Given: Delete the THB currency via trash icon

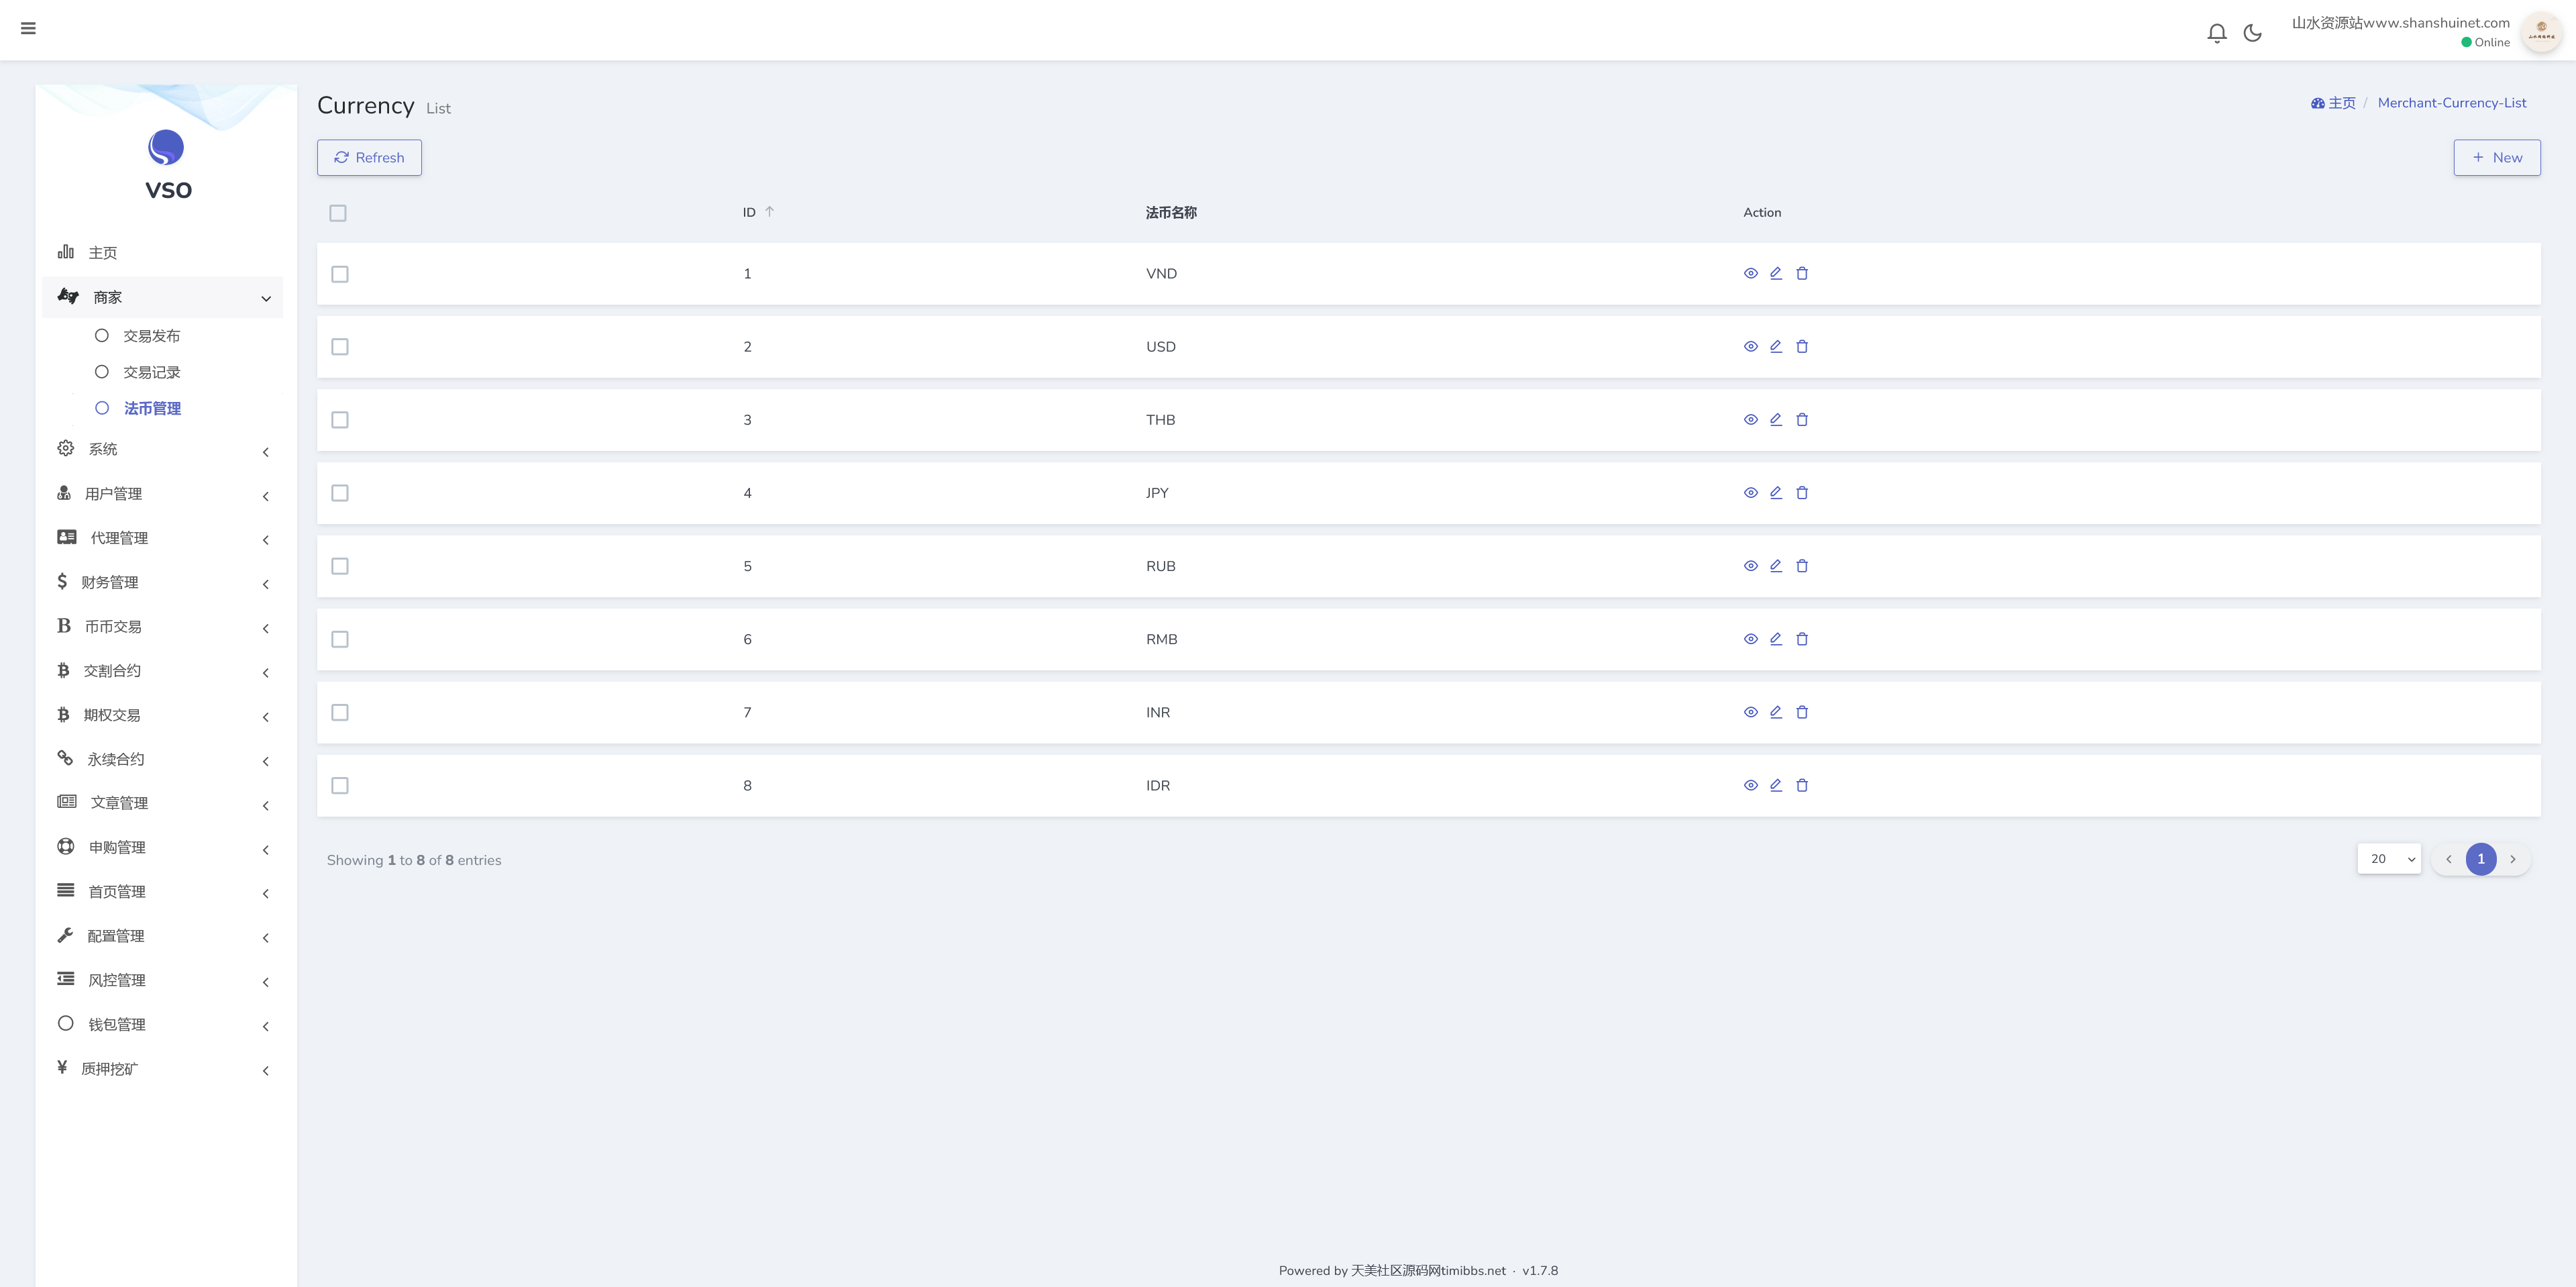Looking at the screenshot, I should point(1802,420).
